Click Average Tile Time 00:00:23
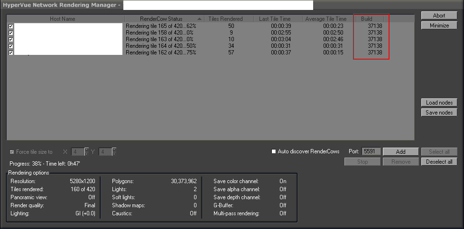The height and width of the screenshot is (229, 464). pyautogui.click(x=333, y=26)
